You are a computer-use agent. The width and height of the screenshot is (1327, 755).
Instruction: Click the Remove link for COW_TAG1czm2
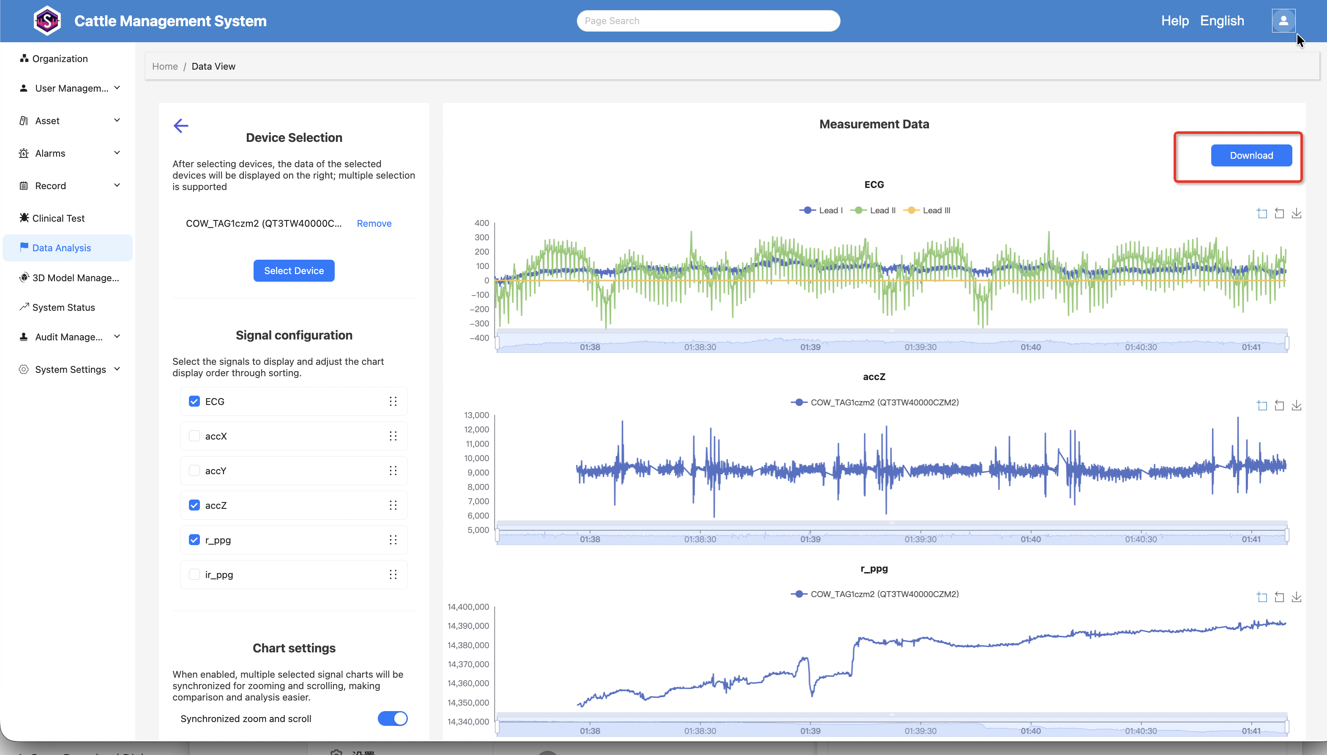tap(374, 223)
